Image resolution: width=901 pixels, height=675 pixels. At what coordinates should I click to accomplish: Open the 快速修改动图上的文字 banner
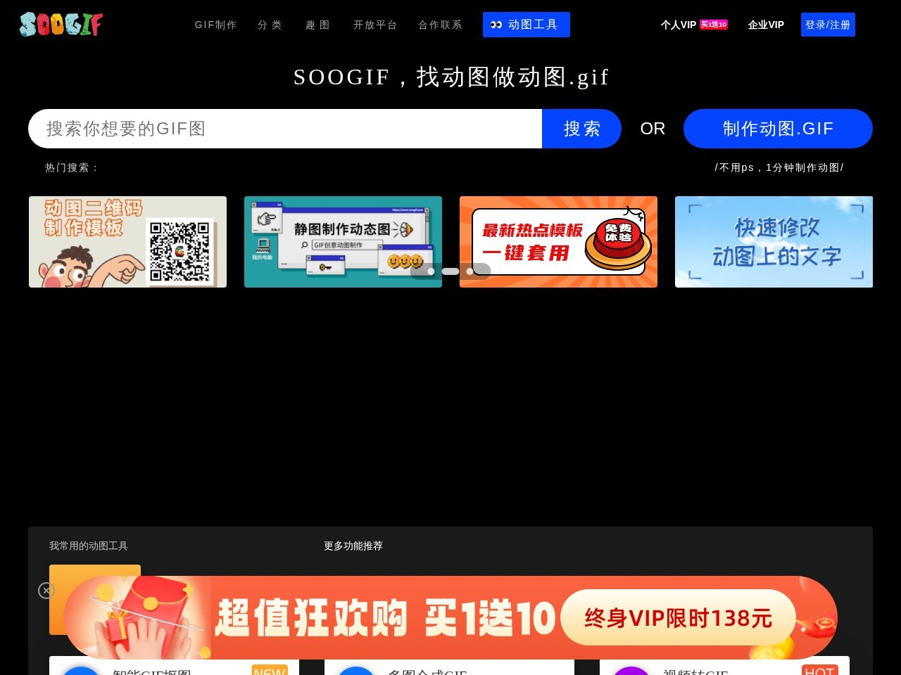(774, 242)
